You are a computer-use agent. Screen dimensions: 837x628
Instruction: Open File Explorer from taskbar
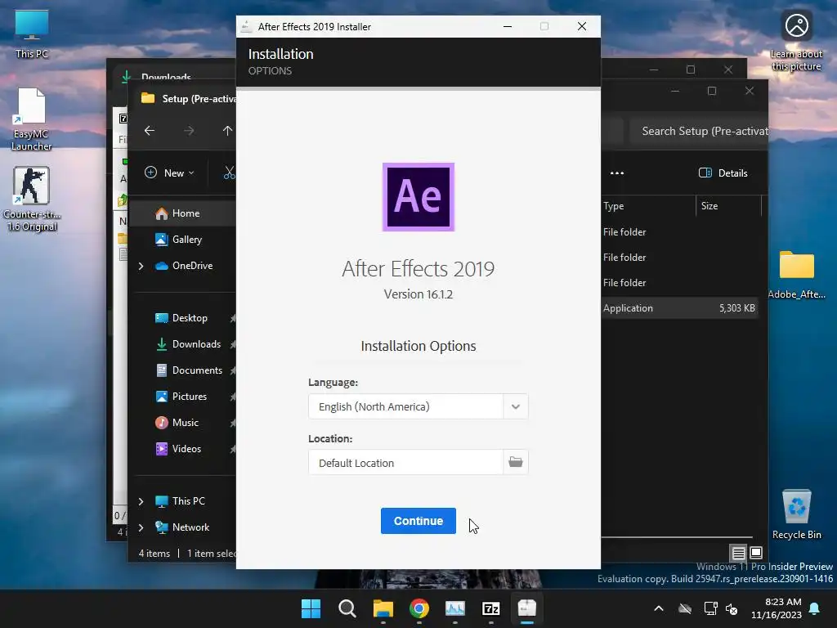point(383,608)
